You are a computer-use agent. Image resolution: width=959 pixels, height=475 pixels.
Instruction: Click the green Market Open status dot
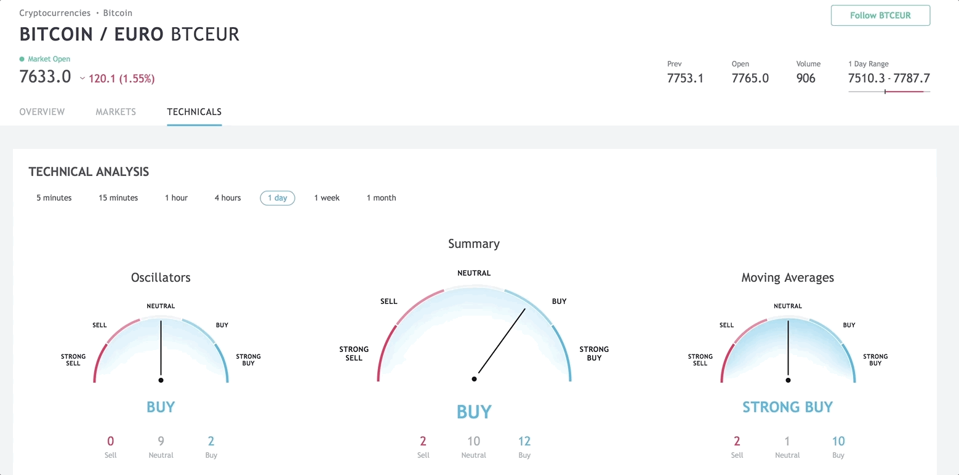[x=22, y=59]
